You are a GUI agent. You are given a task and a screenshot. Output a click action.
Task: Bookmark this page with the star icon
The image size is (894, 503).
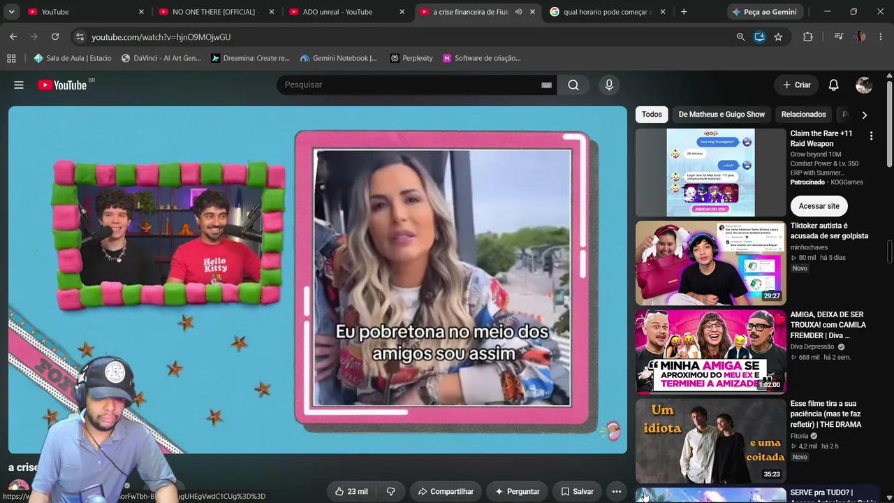778,37
